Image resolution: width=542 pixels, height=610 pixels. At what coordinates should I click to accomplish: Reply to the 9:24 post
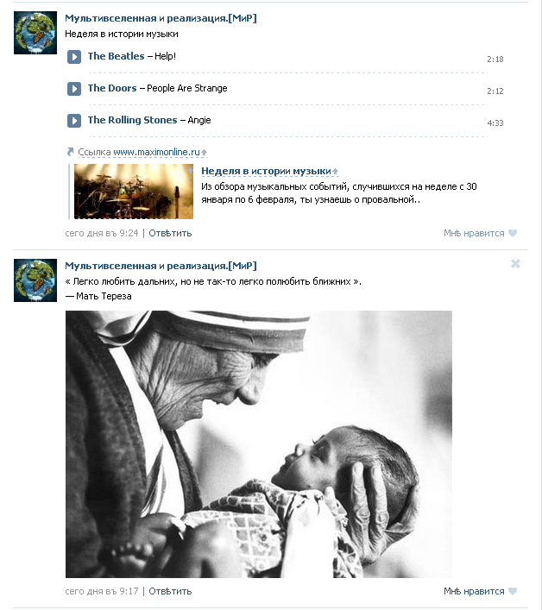coord(170,233)
